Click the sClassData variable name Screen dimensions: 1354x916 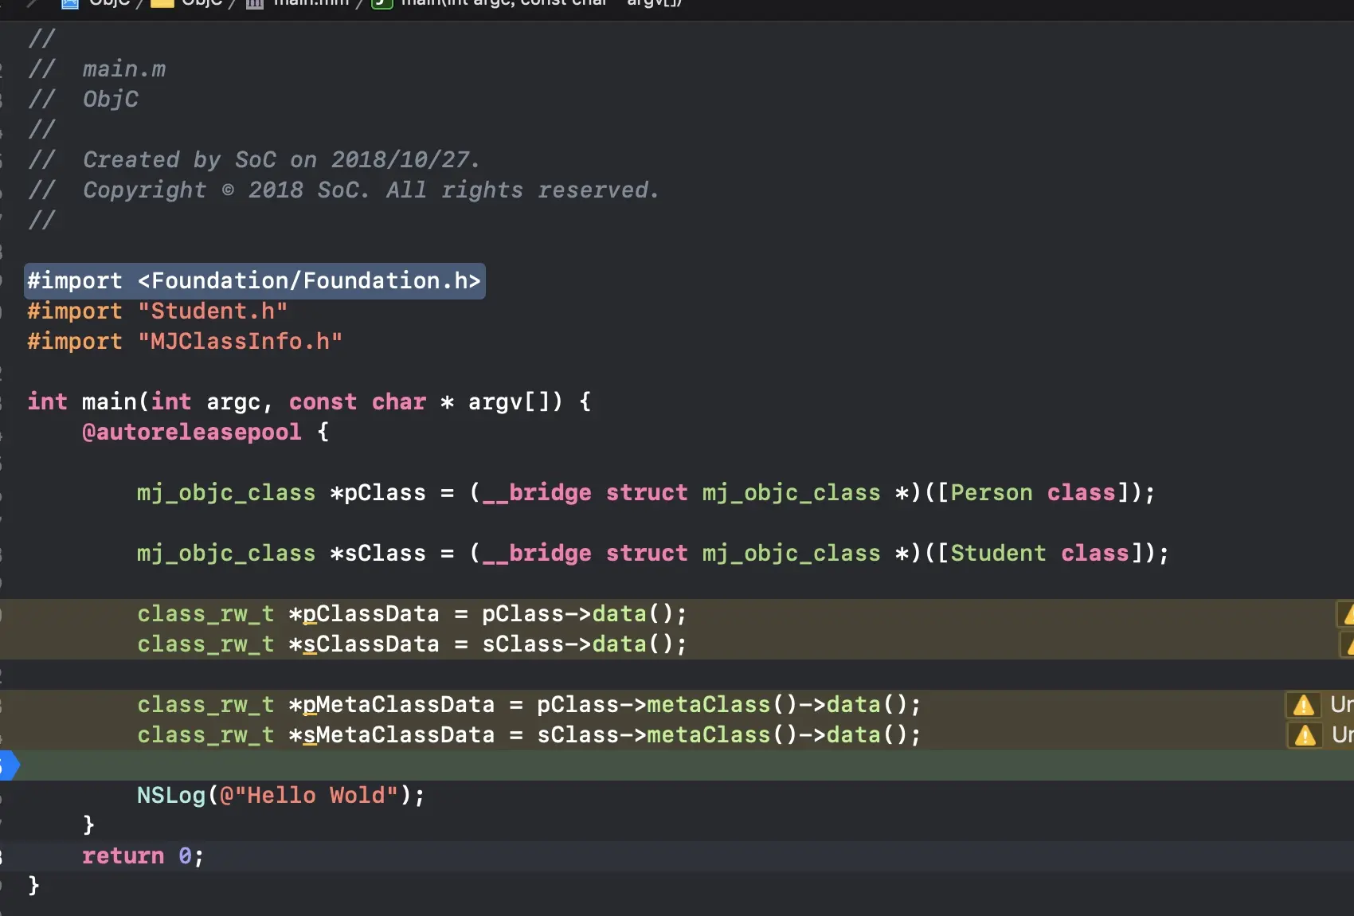coord(371,644)
